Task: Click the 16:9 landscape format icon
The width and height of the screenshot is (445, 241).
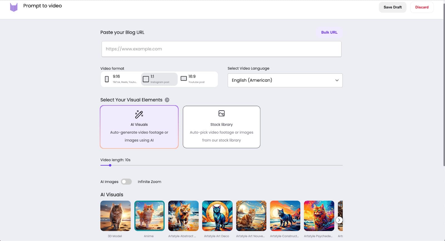Action: tap(184, 79)
